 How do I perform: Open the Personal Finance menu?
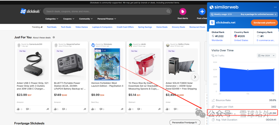(x=106, y=19)
